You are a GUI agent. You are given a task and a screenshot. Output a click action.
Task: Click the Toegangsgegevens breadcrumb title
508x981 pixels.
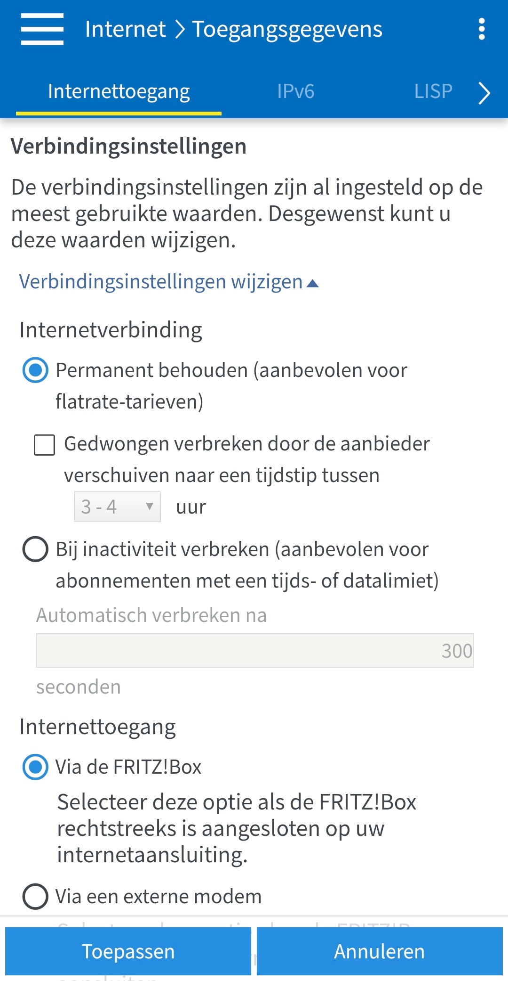tap(287, 29)
